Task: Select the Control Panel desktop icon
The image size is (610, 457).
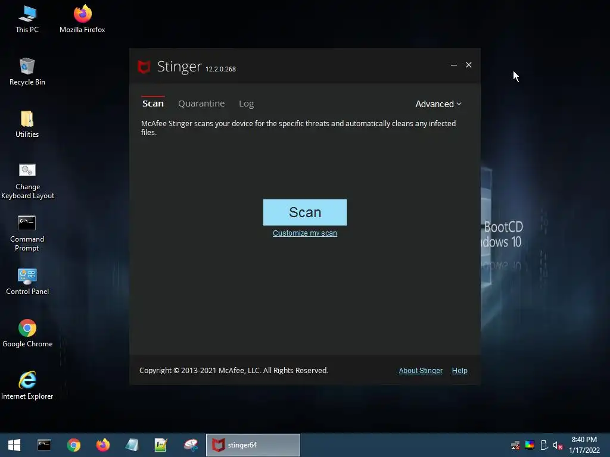Action: [27, 281]
